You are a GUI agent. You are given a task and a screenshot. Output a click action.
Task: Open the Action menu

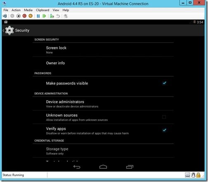tap(16, 10)
